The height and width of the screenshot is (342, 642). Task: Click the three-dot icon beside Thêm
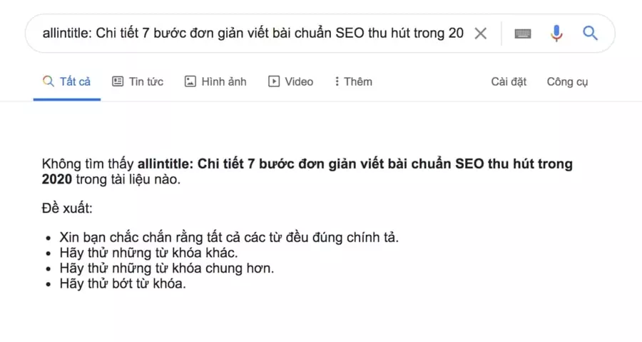(x=337, y=81)
